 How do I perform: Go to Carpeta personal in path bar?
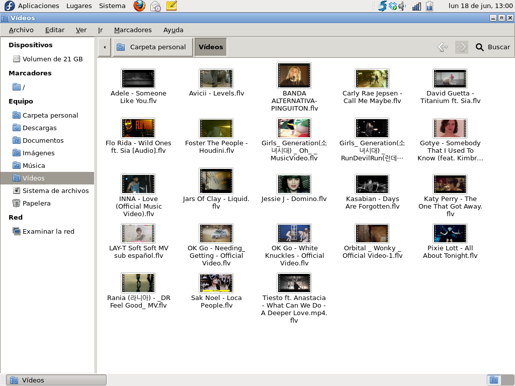153,47
